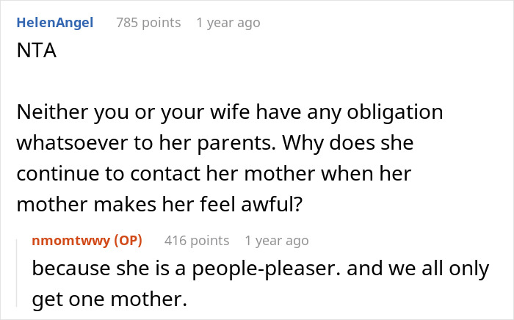Click the line starting "Neither you or your wife"
This screenshot has height=320, width=514.
[x=230, y=112]
